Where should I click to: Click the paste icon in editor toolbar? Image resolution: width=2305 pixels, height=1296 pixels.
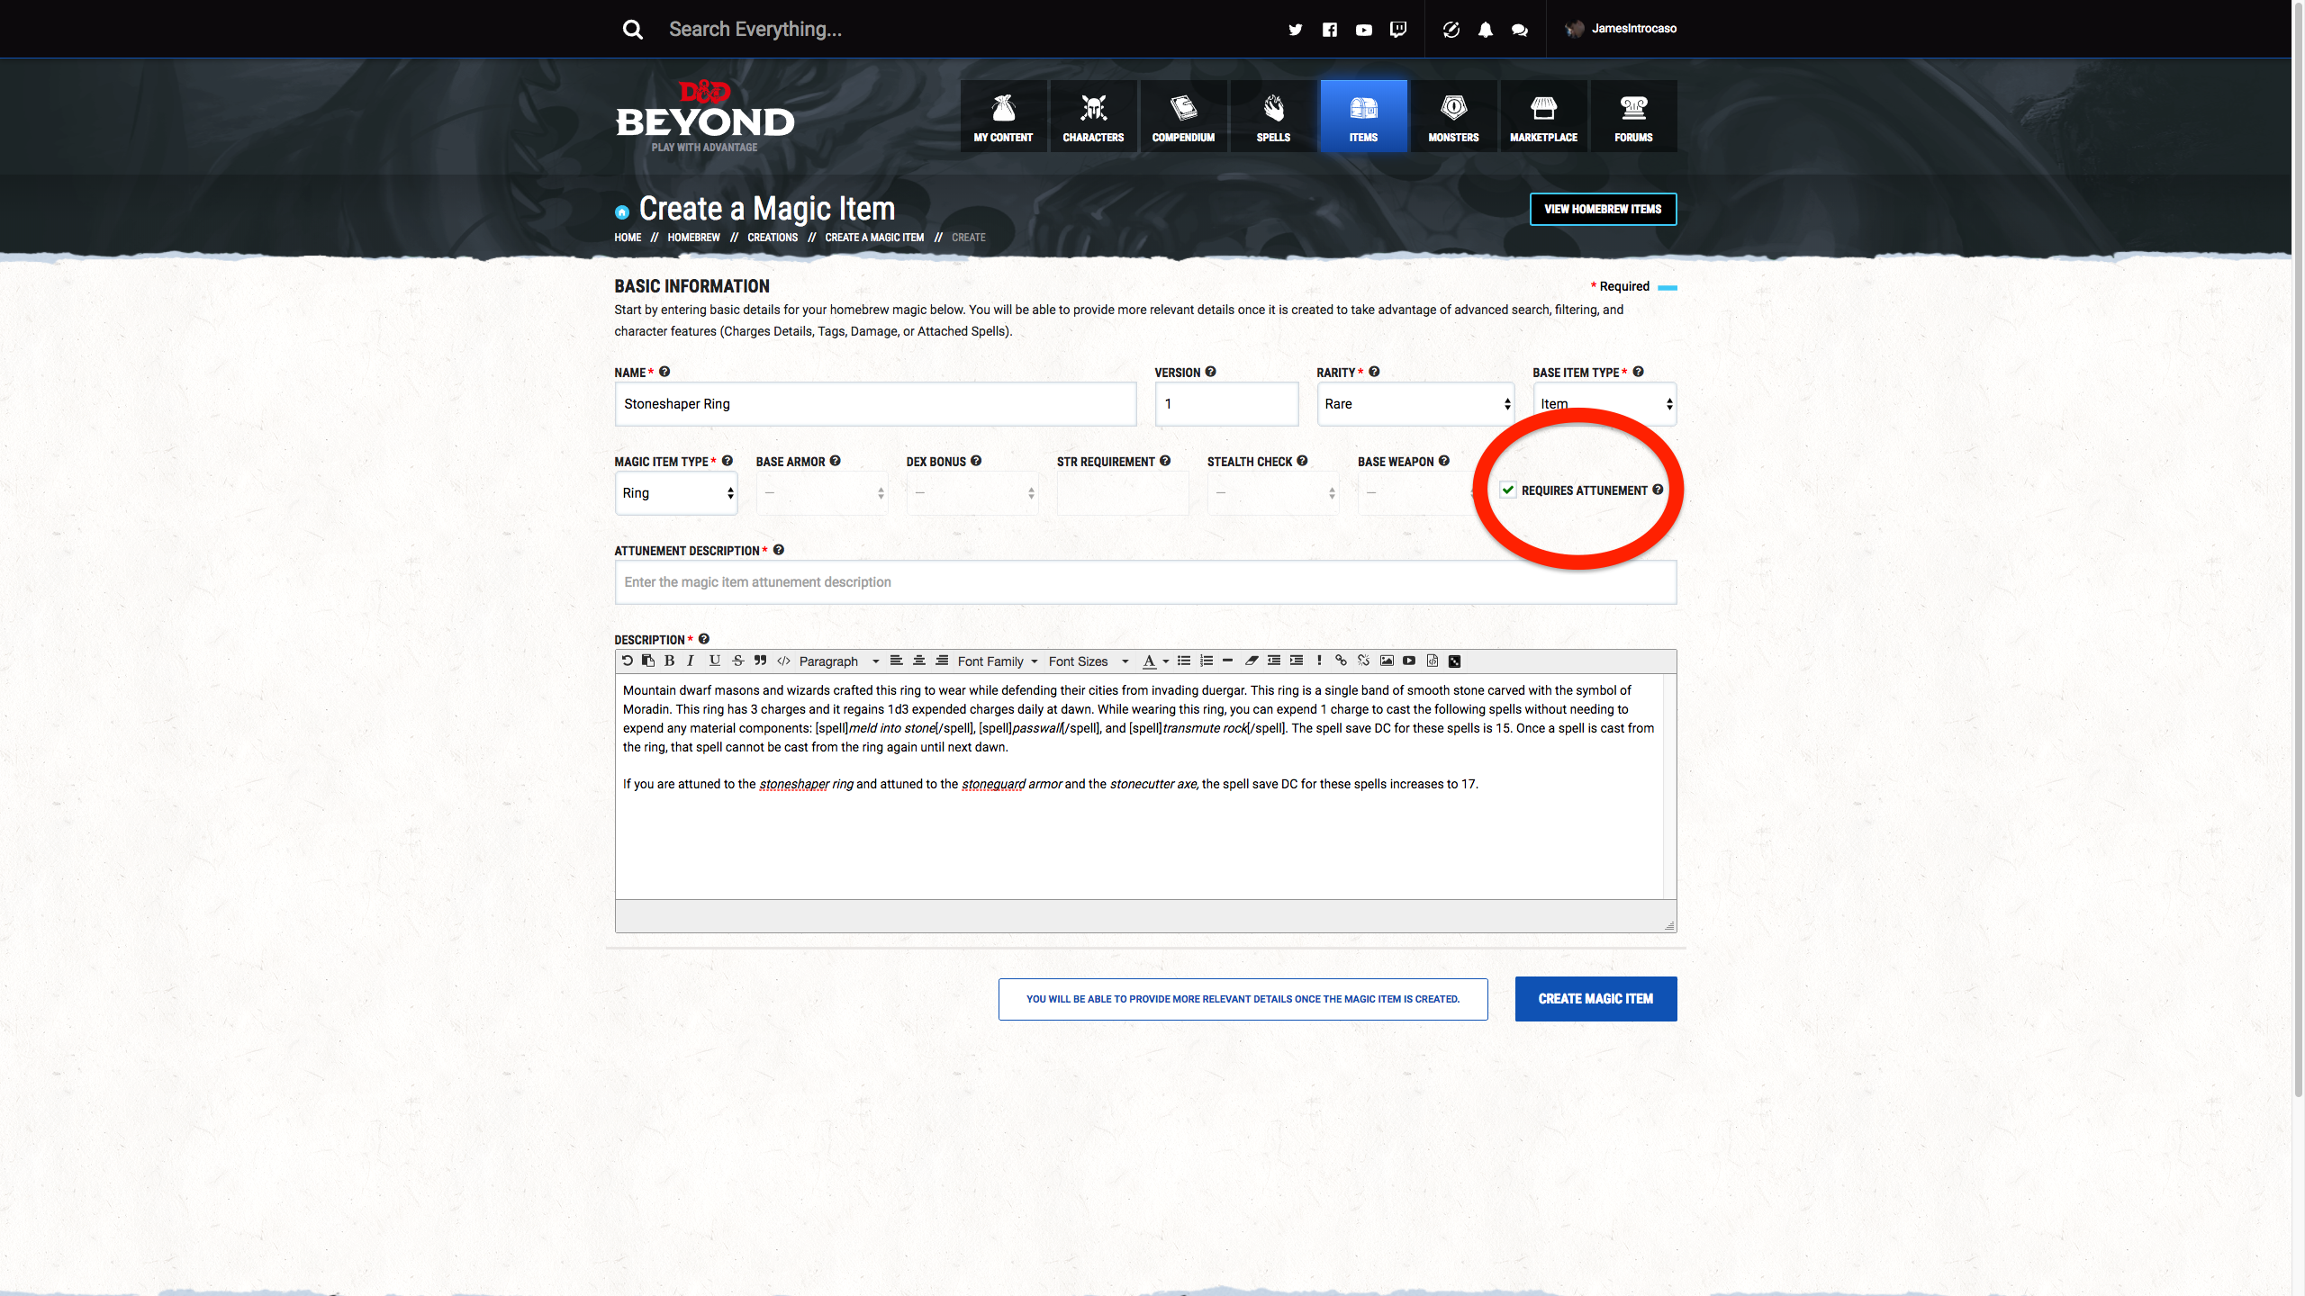(x=648, y=661)
